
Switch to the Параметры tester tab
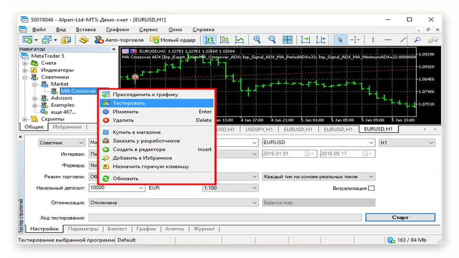tap(83, 229)
